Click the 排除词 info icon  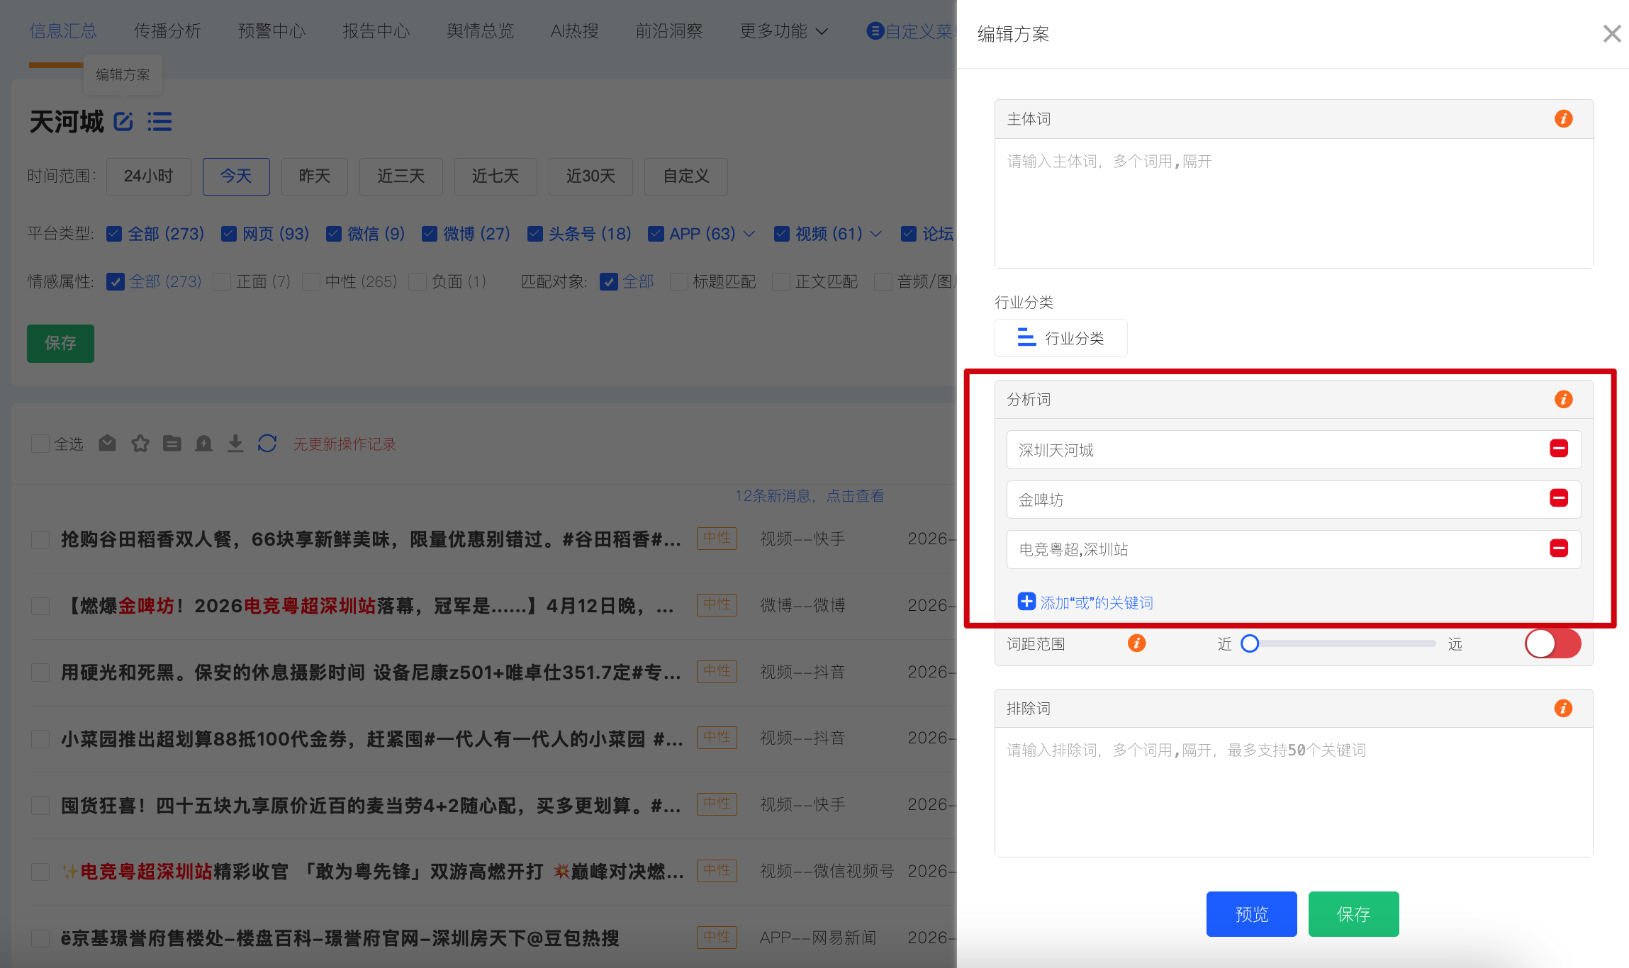(1563, 709)
